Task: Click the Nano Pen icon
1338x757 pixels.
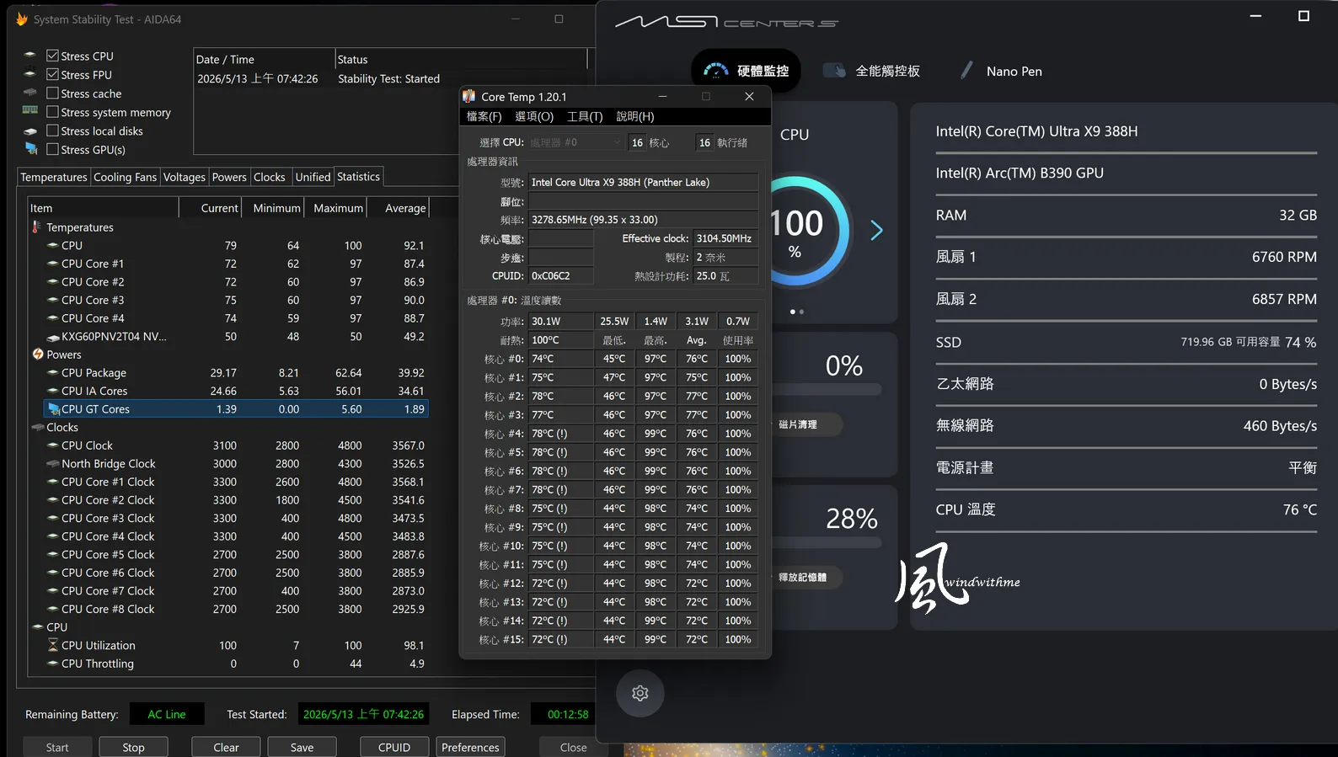Action: click(966, 71)
